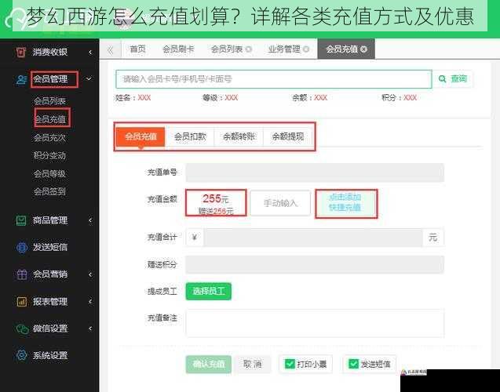
Task: Click the 充值备注 text area
Action: 315,323
